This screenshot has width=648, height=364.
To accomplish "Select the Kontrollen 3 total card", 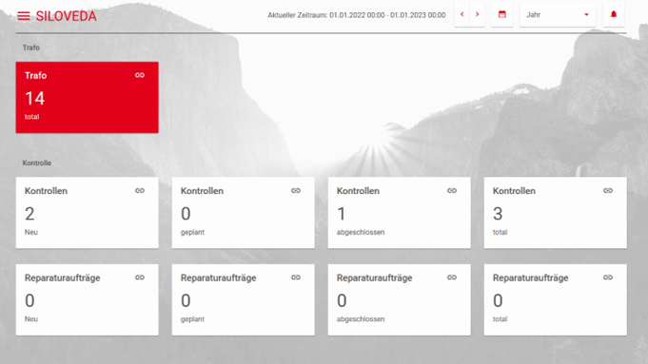I will tap(556, 213).
